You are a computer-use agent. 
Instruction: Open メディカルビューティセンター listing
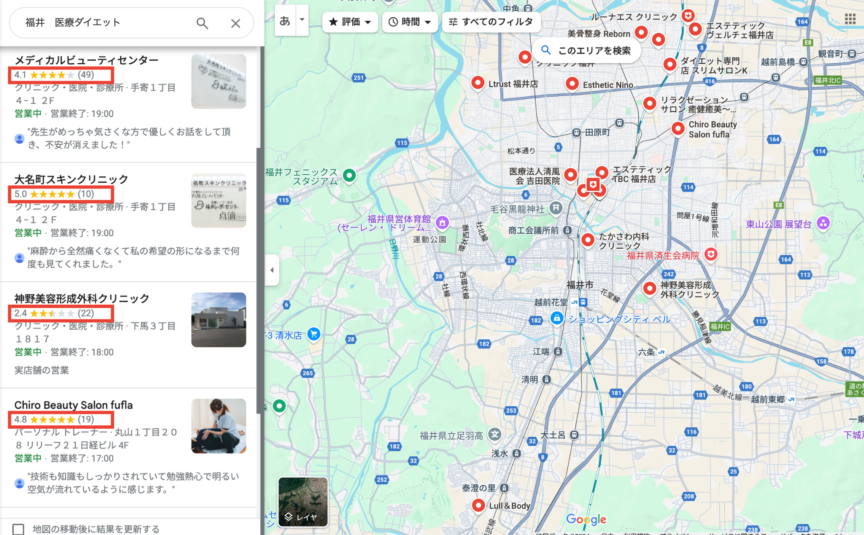pyautogui.click(x=86, y=60)
